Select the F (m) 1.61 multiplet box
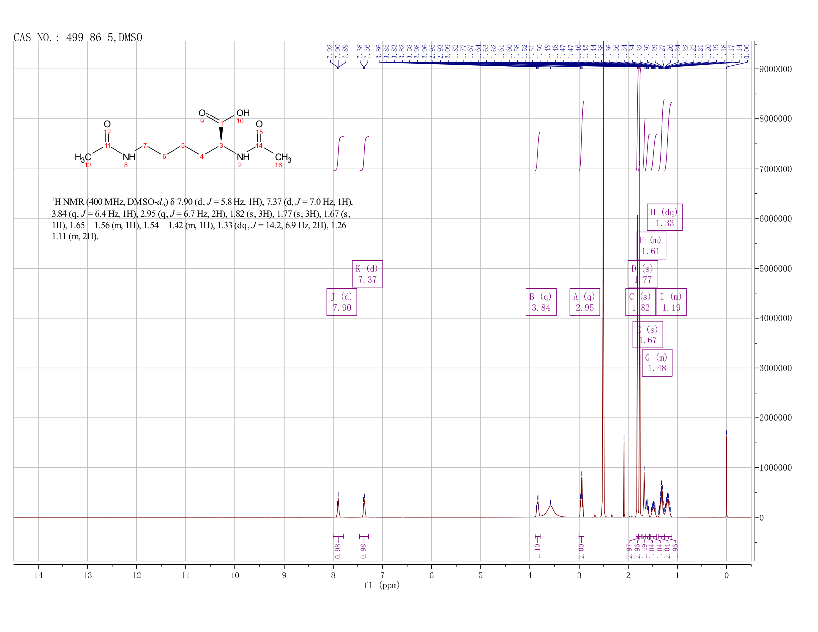Image resolution: width=818 pixels, height=632 pixels. point(651,246)
